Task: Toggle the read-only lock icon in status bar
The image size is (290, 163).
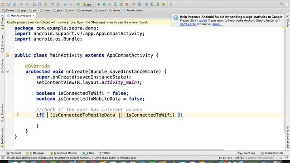Action: pyautogui.click(x=281, y=158)
